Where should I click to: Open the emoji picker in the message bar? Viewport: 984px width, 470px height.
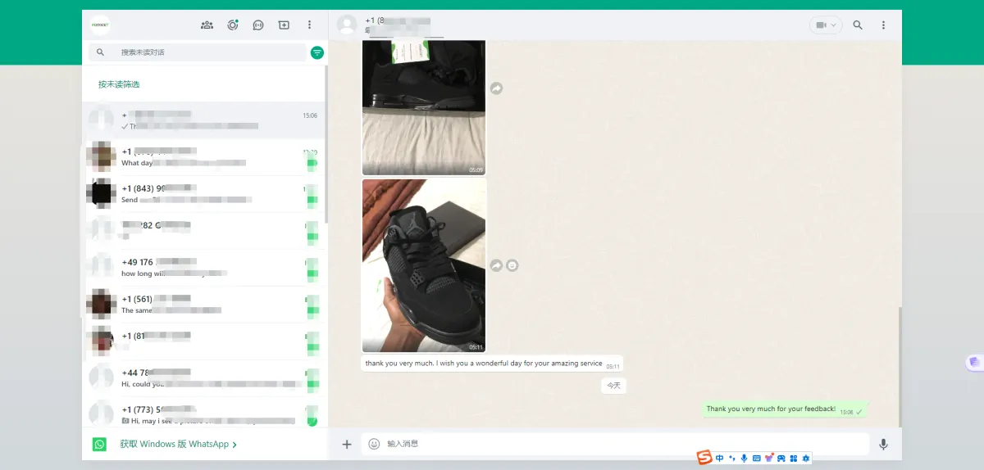tap(374, 444)
